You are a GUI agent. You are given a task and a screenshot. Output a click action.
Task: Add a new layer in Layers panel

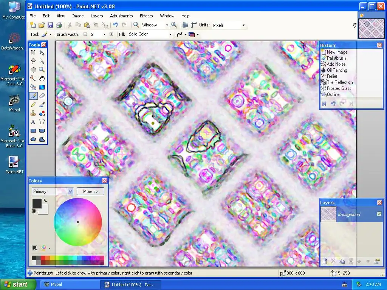coord(325,261)
